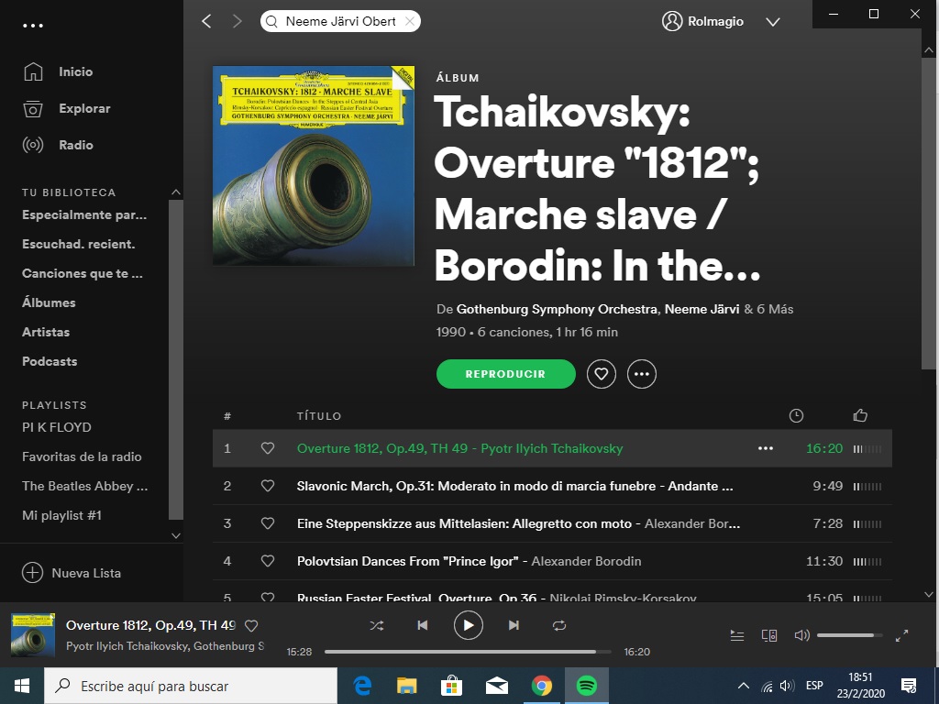
Task: Select Slavonic March, Op.31 track
Action: click(x=552, y=486)
